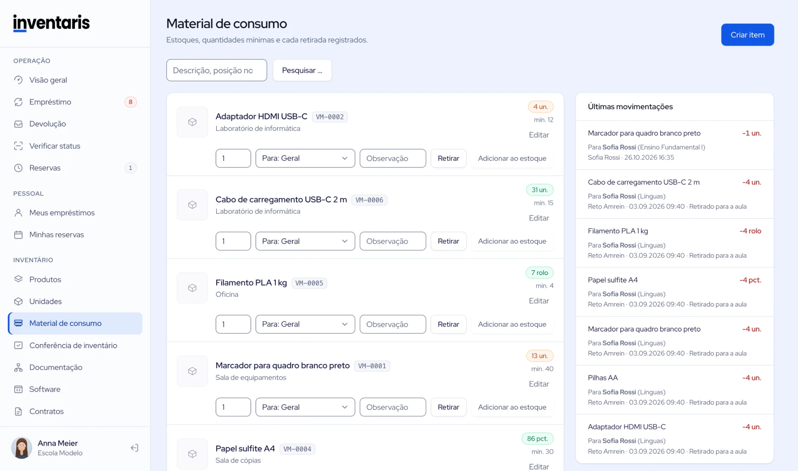The image size is (798, 471).
Task: Click the Minhas reservas calendar icon
Action: coord(18,235)
